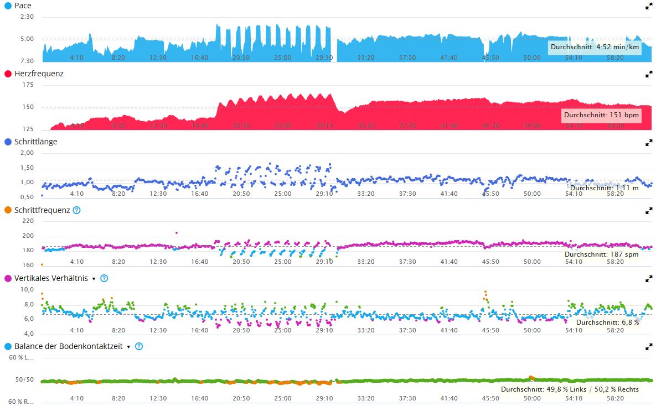The width and height of the screenshot is (656, 406).
Task: Open the Balance der Bodenkontaktzeit metric dropdown
Action: (x=128, y=347)
